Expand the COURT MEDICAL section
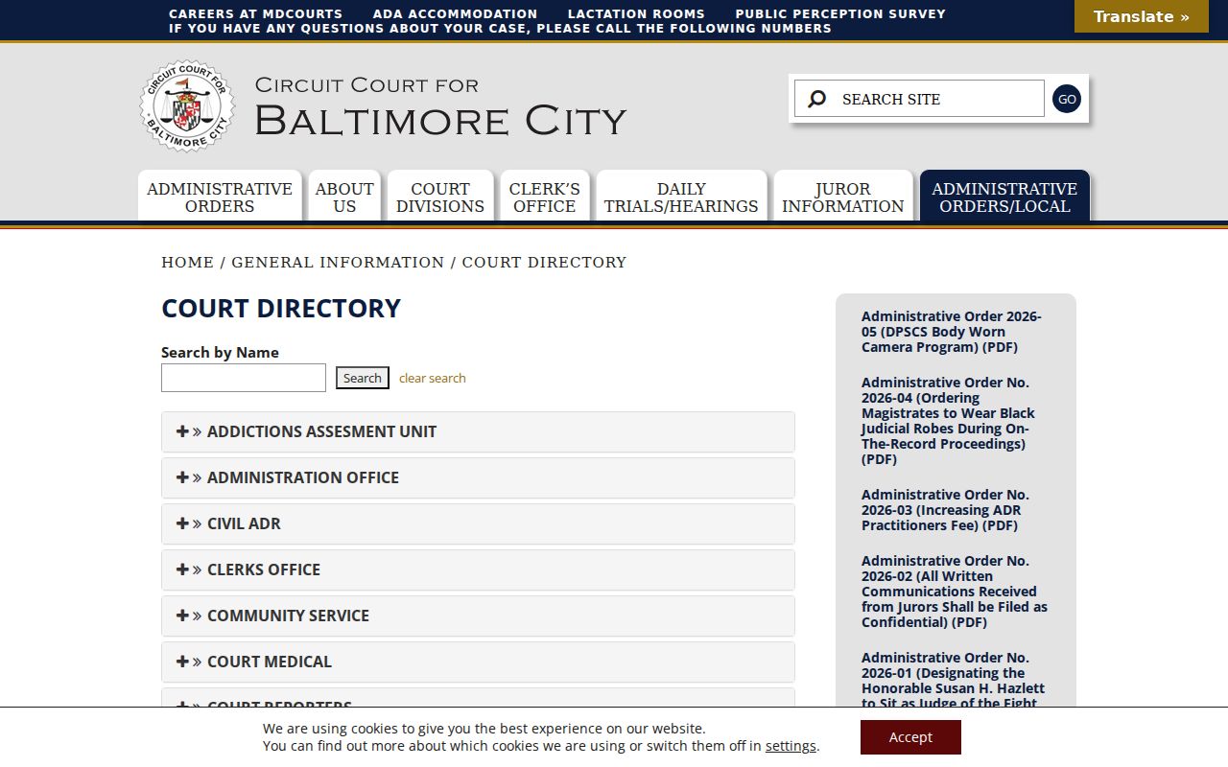The height and width of the screenshot is (767, 1228). click(478, 662)
